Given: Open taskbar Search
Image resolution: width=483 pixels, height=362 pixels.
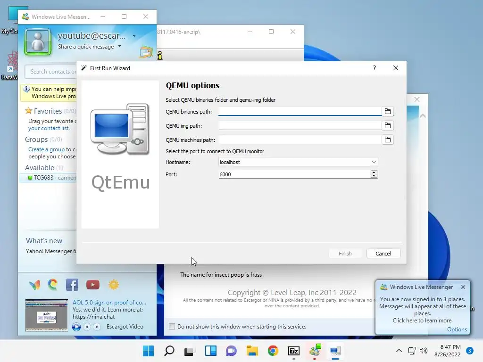Looking at the screenshot, I should [x=169, y=351].
